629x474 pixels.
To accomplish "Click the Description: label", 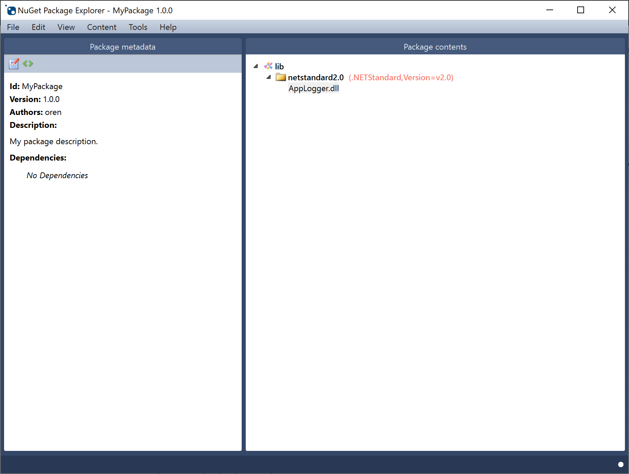I will [33, 125].
